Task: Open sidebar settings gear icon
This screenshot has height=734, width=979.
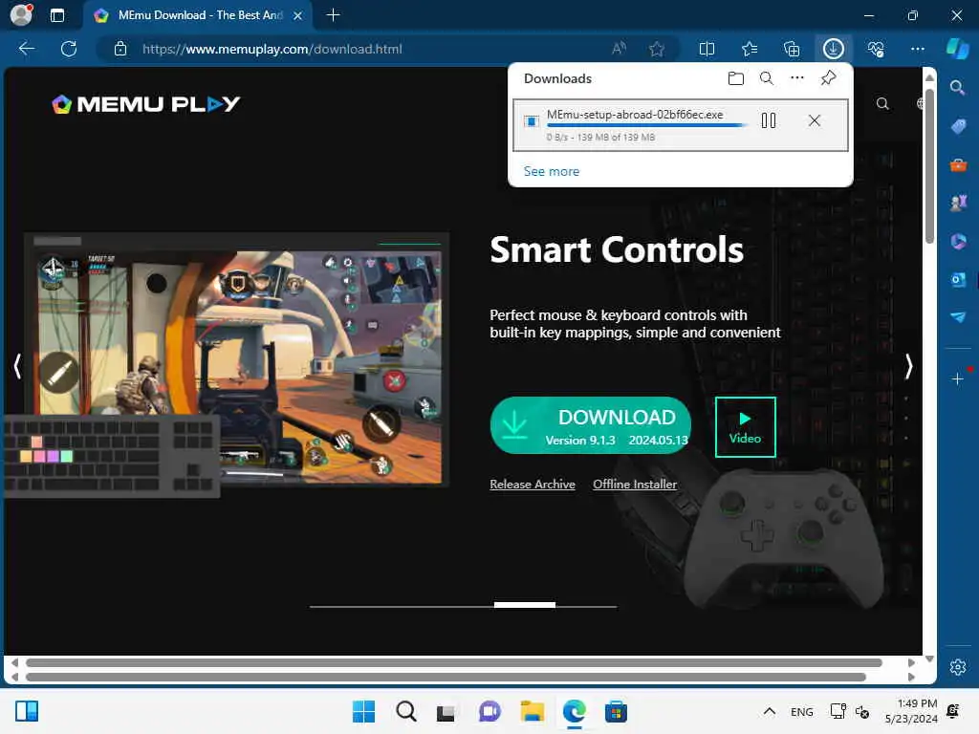Action: [x=957, y=667]
